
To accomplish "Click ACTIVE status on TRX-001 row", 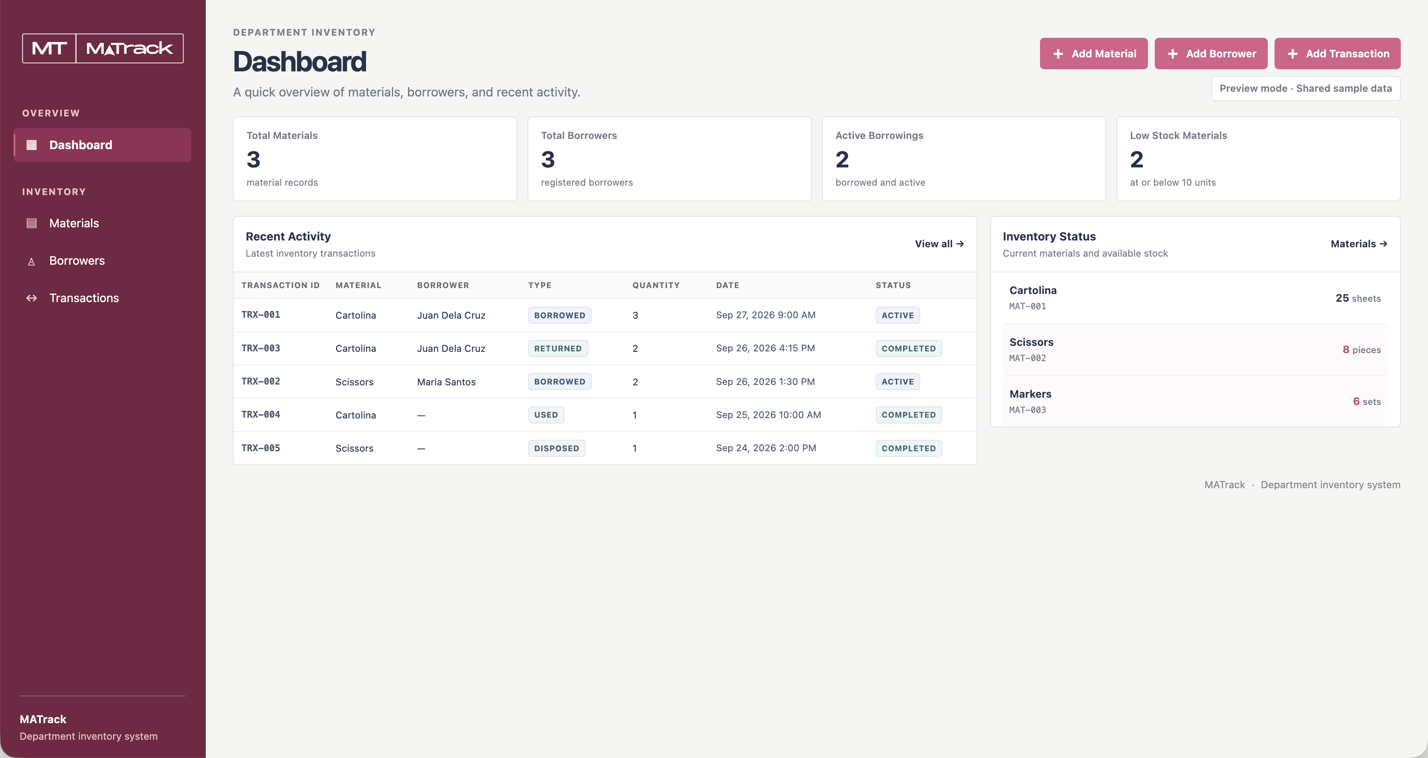I will click(x=898, y=315).
